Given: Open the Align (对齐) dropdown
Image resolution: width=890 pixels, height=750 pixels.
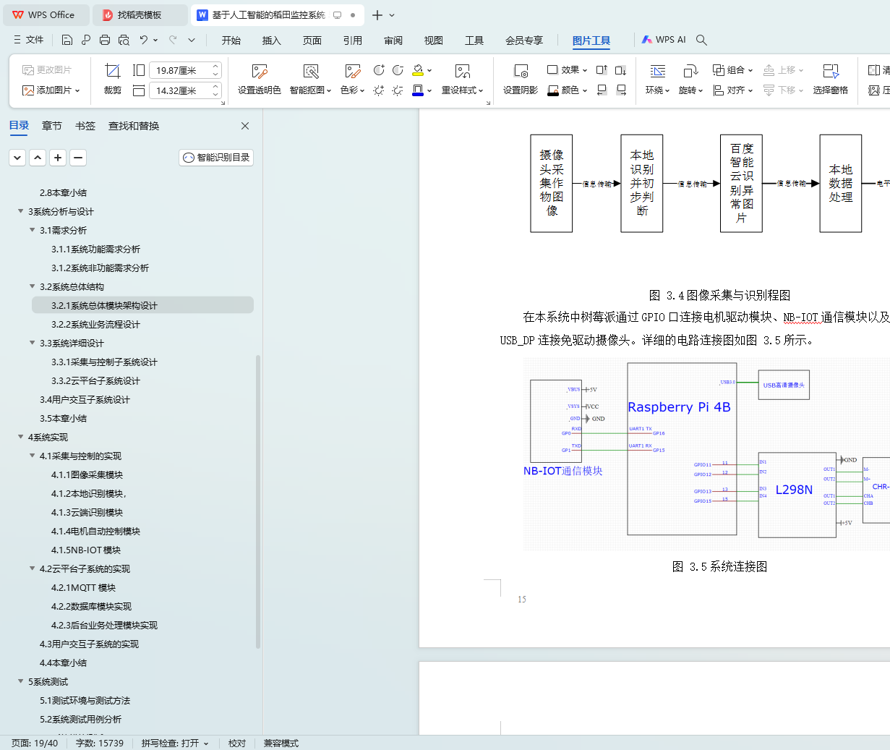Looking at the screenshot, I should [x=733, y=90].
